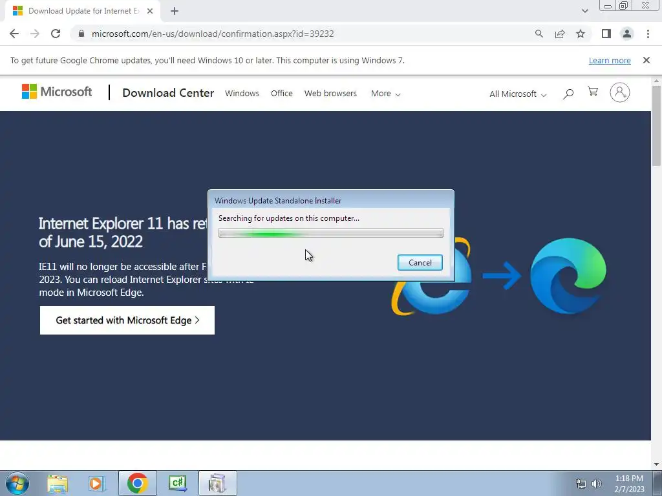662x496 pixels.
Task: Click the Windows Update Standalone Installer title bar
Action: pyautogui.click(x=330, y=200)
